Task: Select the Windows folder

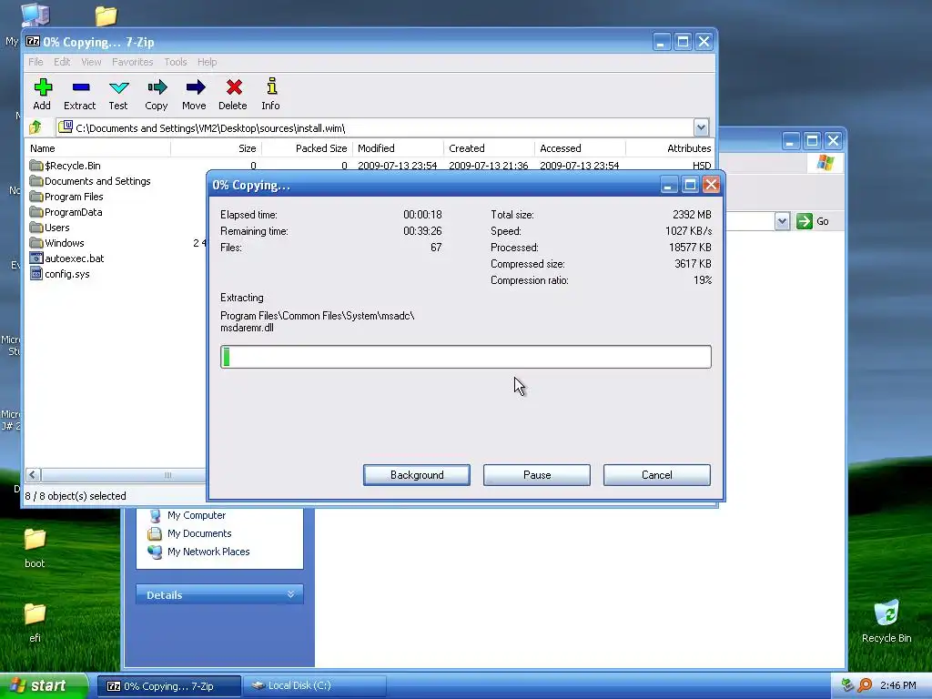Action: coord(57,242)
